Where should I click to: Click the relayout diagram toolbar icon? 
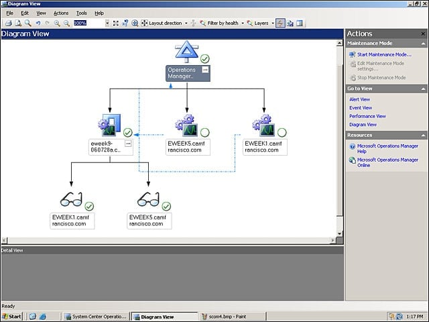point(125,23)
